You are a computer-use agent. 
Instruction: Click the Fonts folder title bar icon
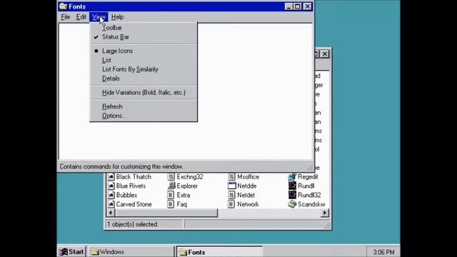(x=64, y=6)
